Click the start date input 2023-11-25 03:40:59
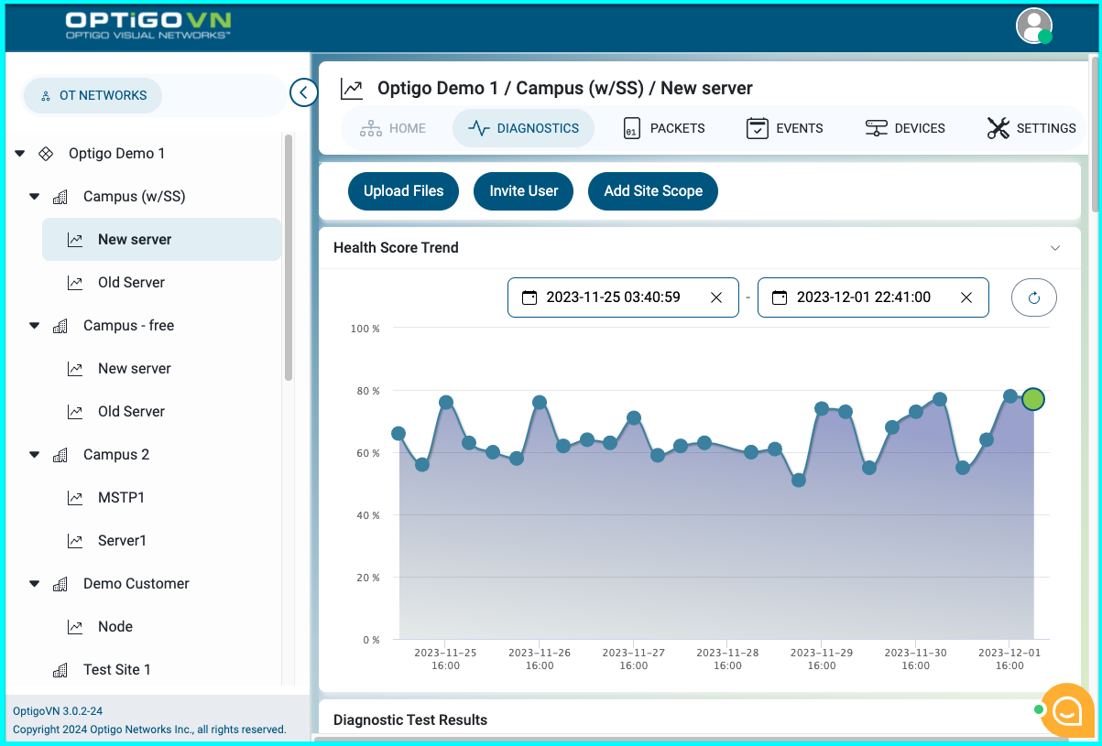The image size is (1102, 746). tap(623, 297)
